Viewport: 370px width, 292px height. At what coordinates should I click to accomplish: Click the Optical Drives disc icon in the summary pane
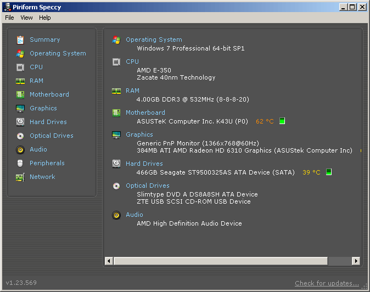point(116,186)
